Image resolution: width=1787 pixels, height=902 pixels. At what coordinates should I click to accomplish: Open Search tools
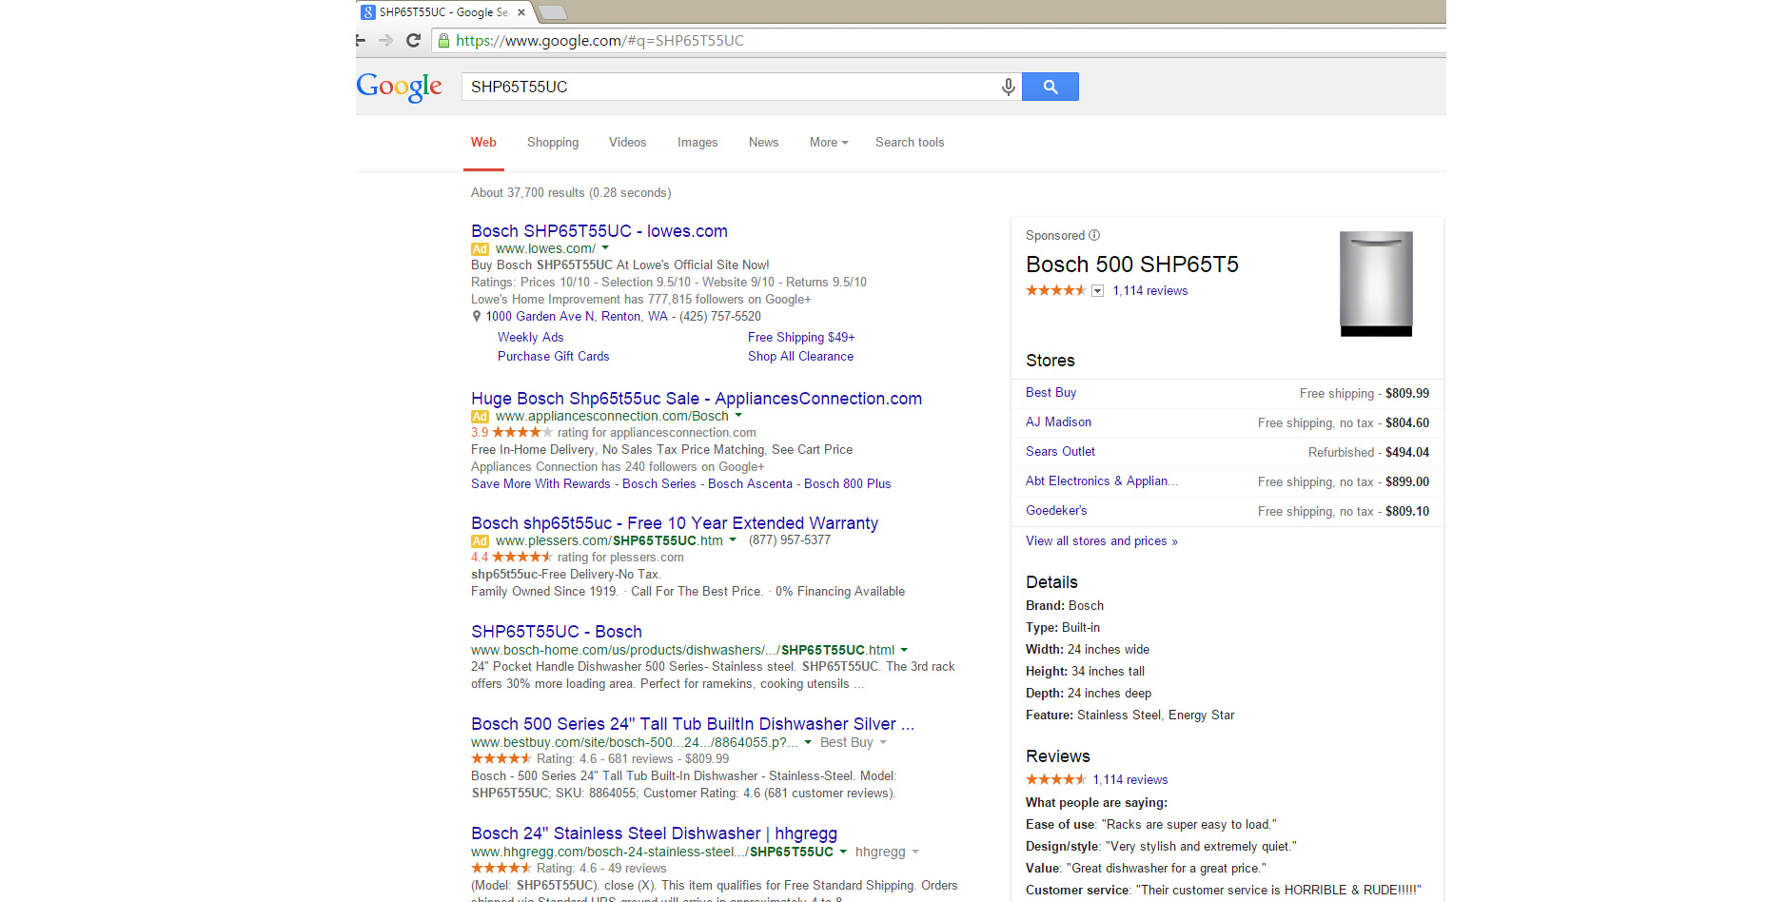coord(910,143)
